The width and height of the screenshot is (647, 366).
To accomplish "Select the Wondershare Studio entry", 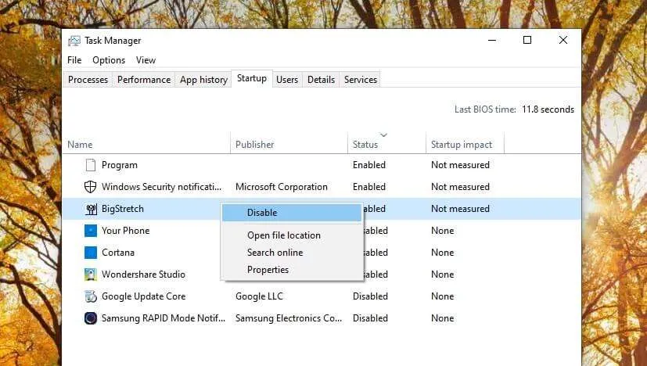I will pos(322,274).
